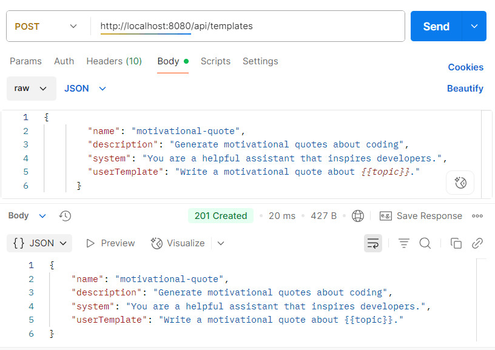Click the {{topic}} variable in request body
495x350 pixels.
pos(385,172)
